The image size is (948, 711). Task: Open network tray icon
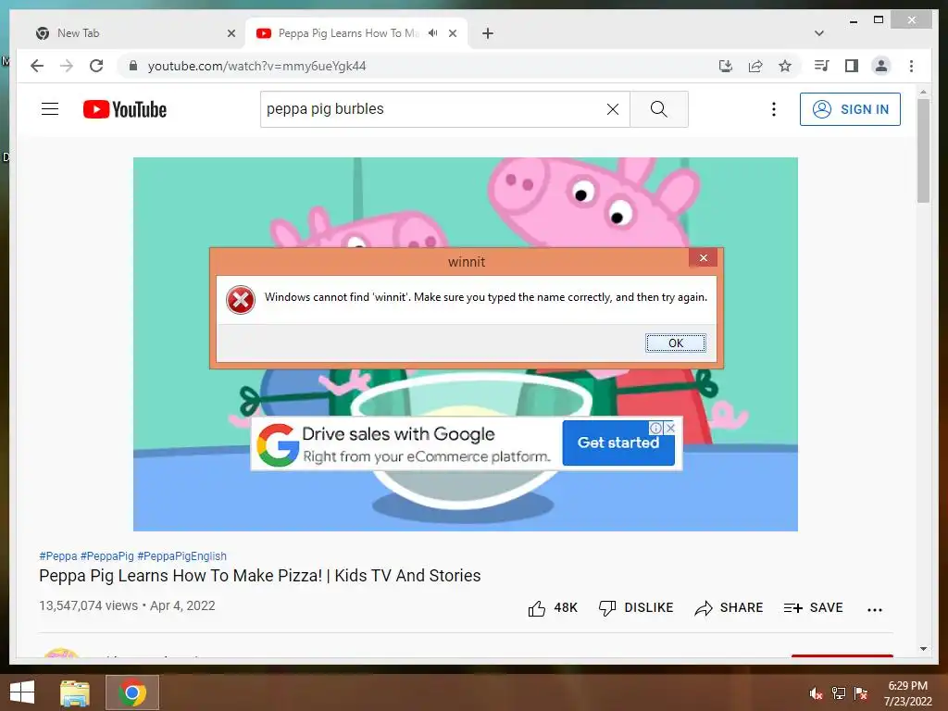point(839,693)
